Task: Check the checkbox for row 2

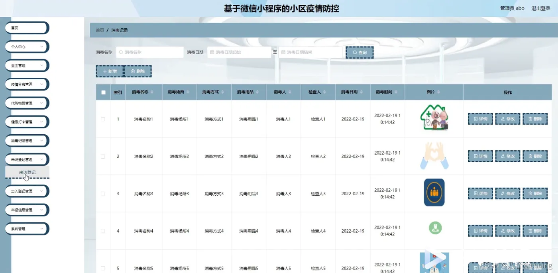Action: (x=103, y=157)
